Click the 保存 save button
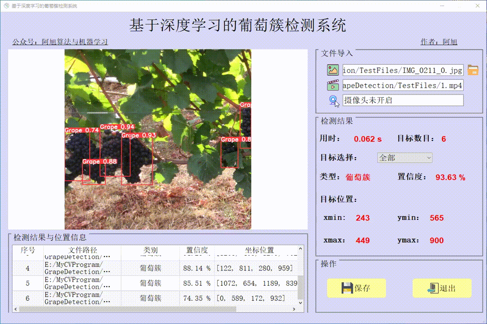The image size is (487, 324). 356,288
